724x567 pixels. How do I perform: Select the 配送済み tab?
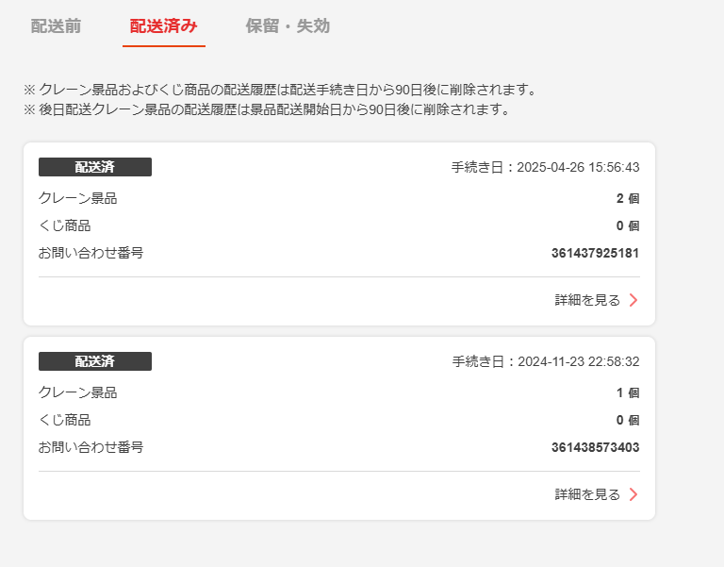(164, 25)
